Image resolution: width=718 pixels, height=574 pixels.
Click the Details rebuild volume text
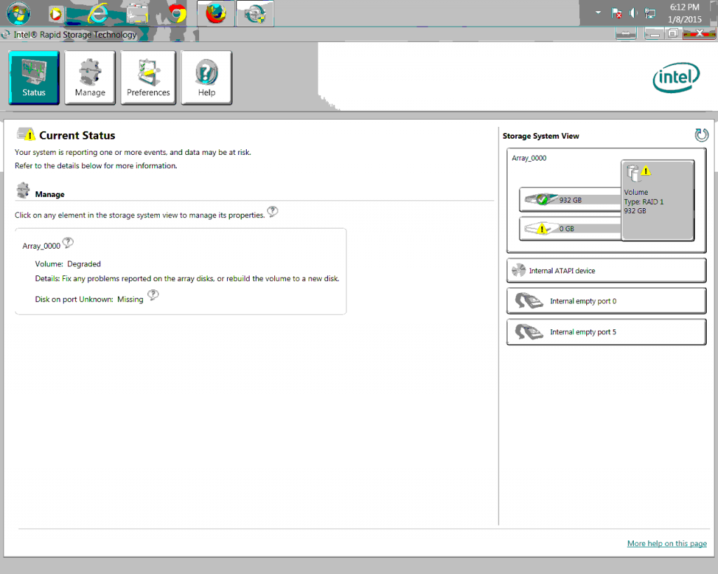187,278
